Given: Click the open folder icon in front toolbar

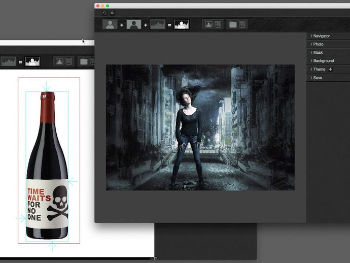Looking at the screenshot, I should pyautogui.click(x=233, y=24).
